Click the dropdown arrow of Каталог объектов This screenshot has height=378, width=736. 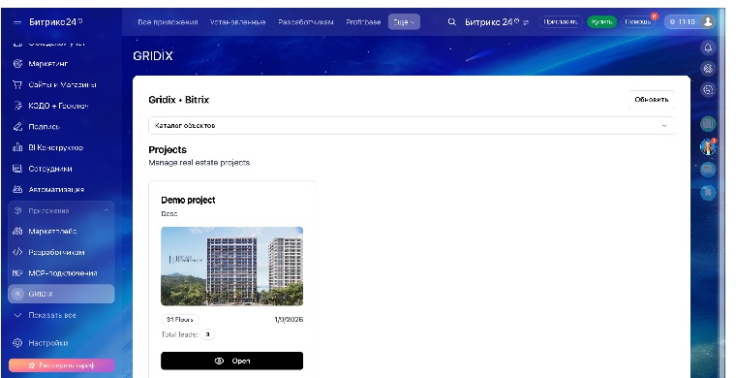pyautogui.click(x=663, y=126)
